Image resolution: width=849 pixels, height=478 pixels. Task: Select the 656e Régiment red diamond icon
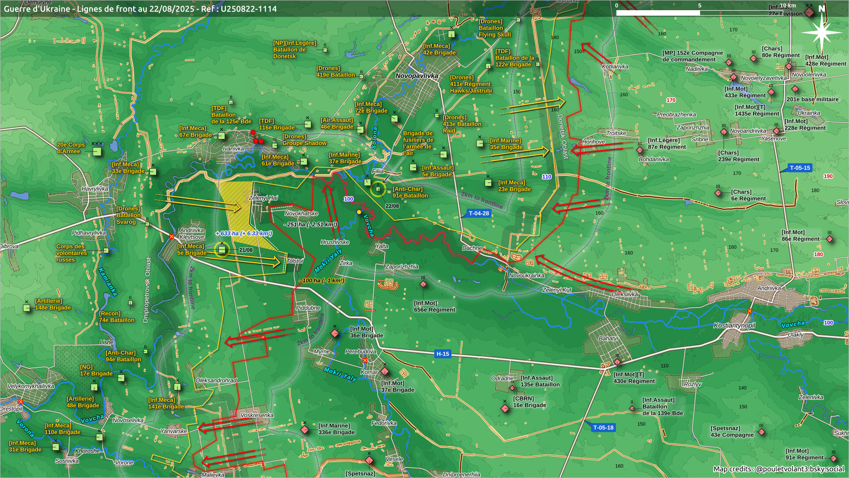pos(423,284)
